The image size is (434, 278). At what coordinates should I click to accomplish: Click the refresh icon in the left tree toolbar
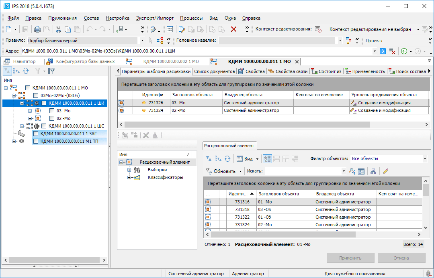pos(26,71)
